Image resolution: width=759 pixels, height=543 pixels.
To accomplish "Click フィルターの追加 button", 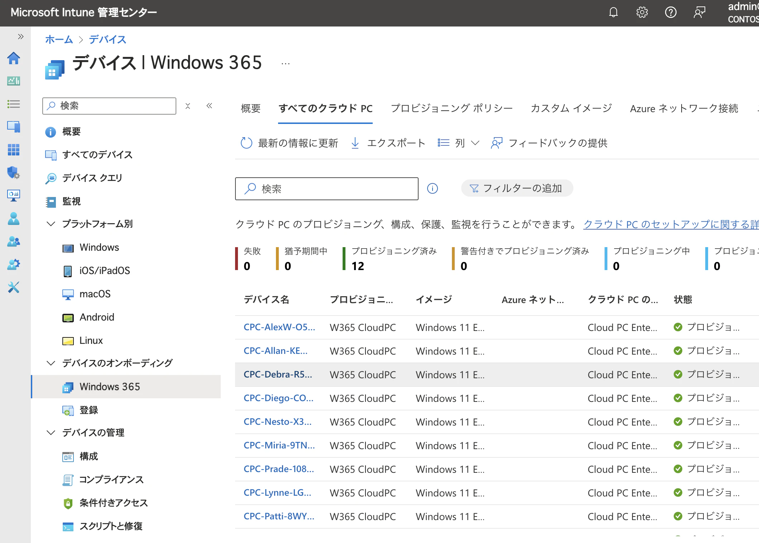I will 517,188.
